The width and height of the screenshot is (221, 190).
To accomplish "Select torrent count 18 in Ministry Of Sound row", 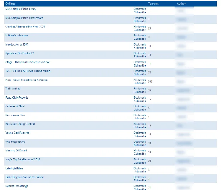I will [x=150, y=152].
